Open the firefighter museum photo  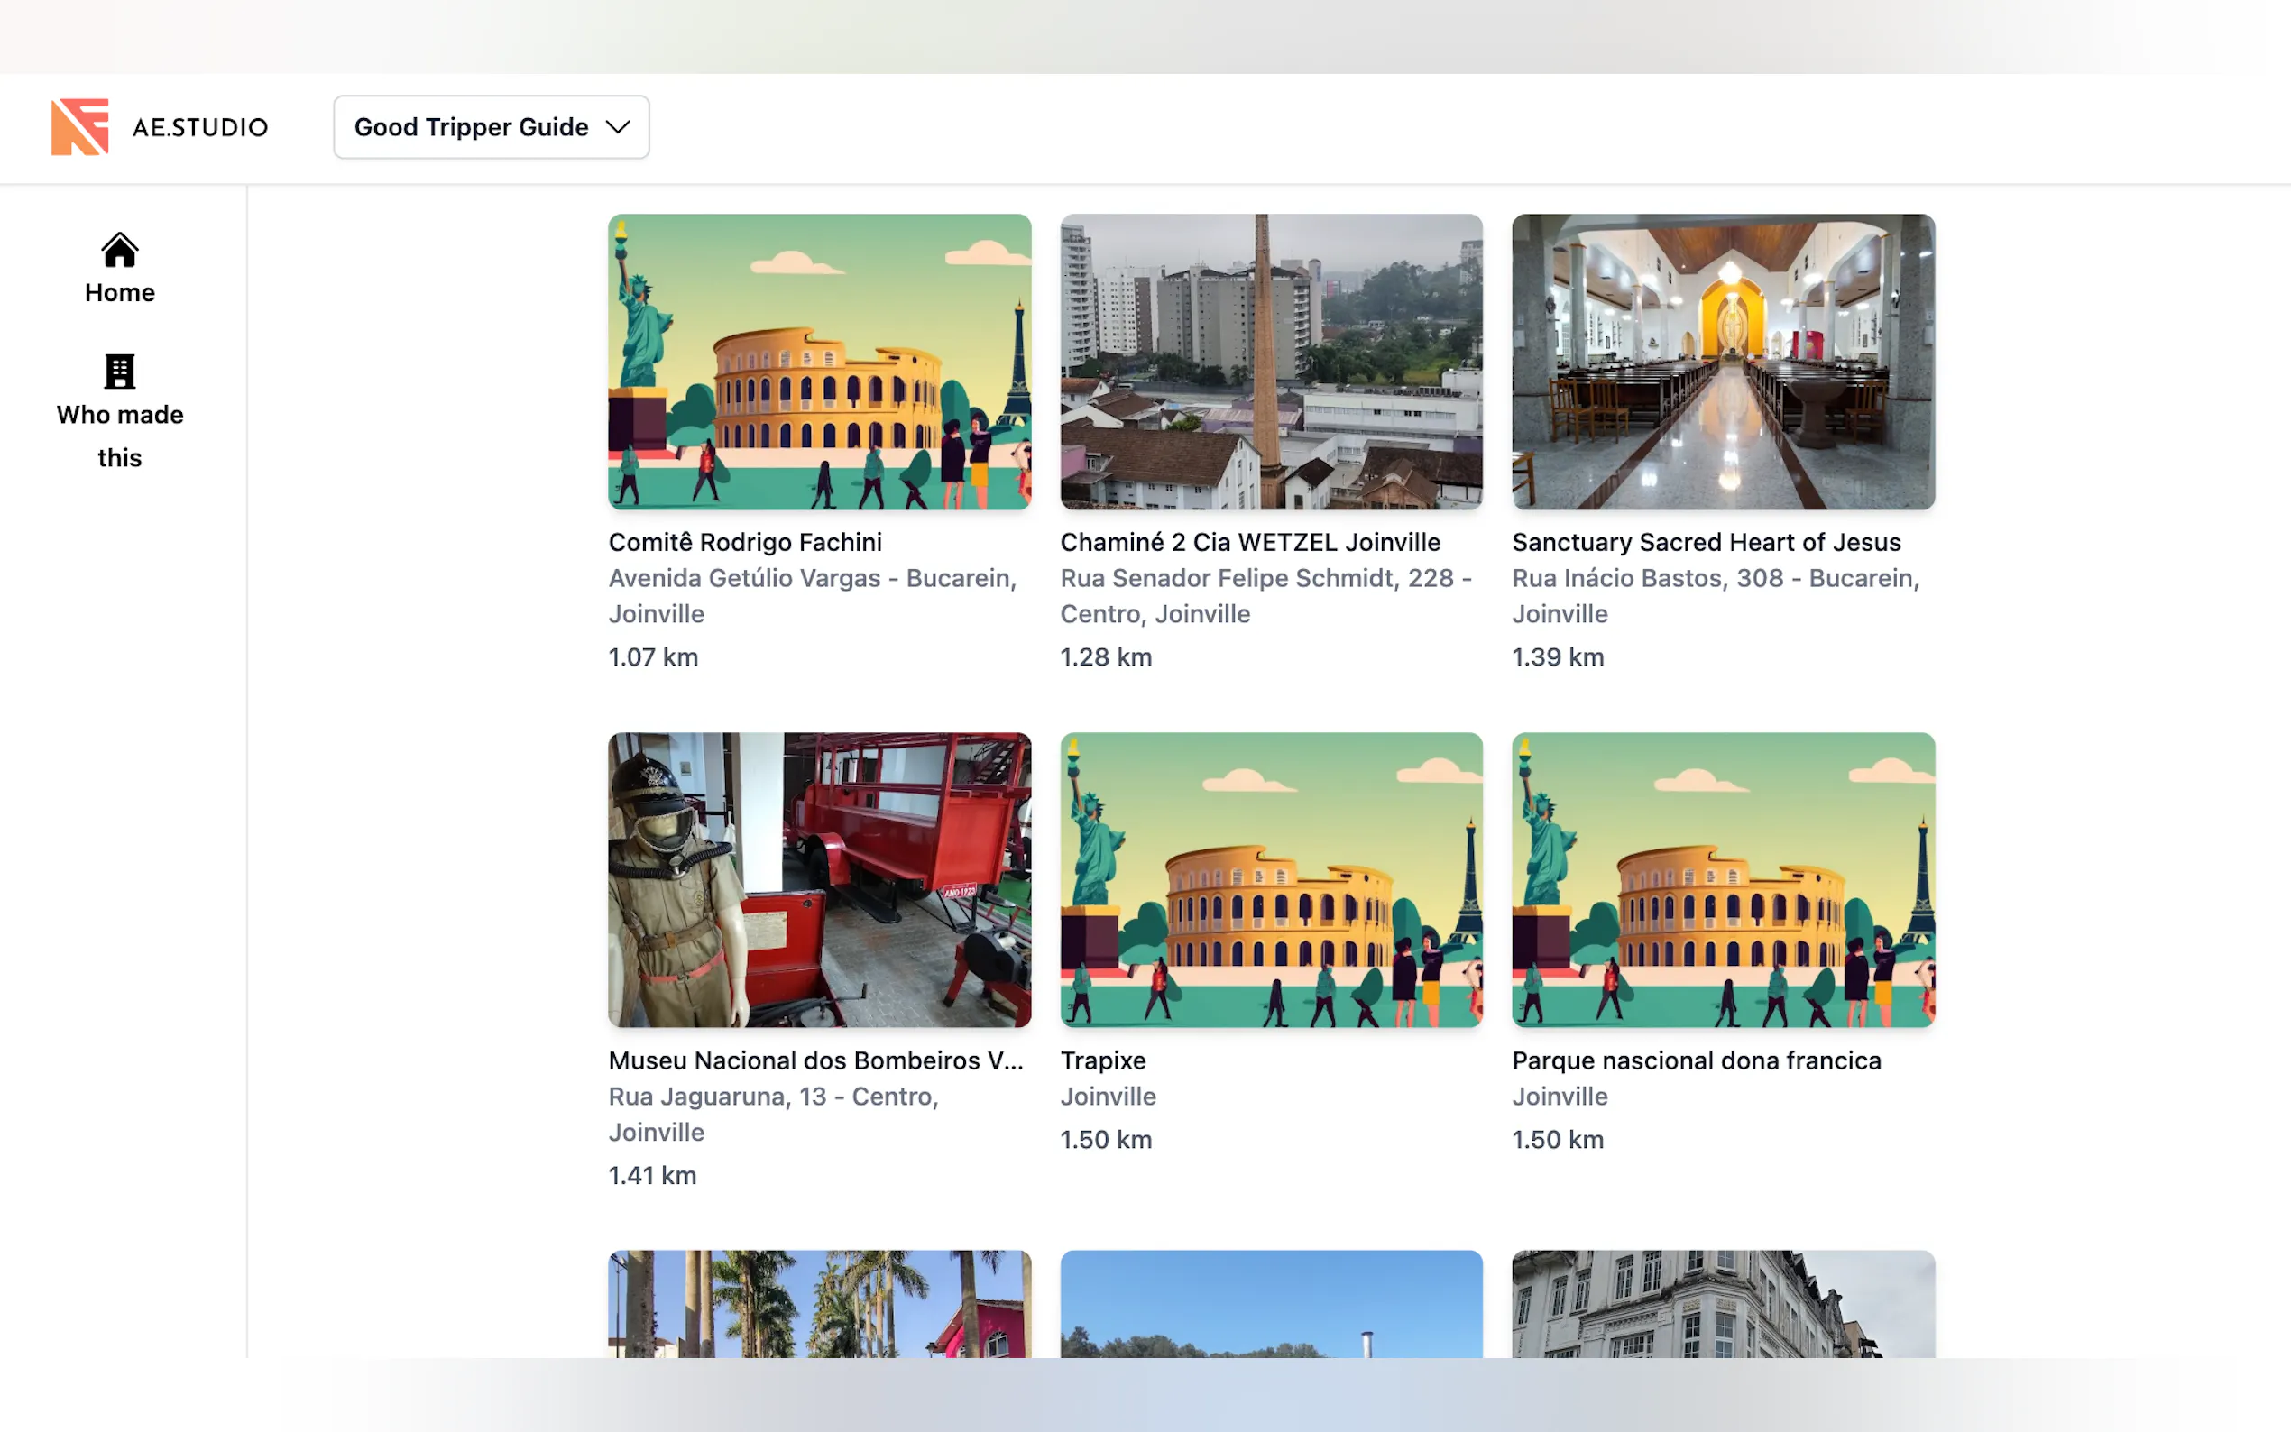coord(819,880)
